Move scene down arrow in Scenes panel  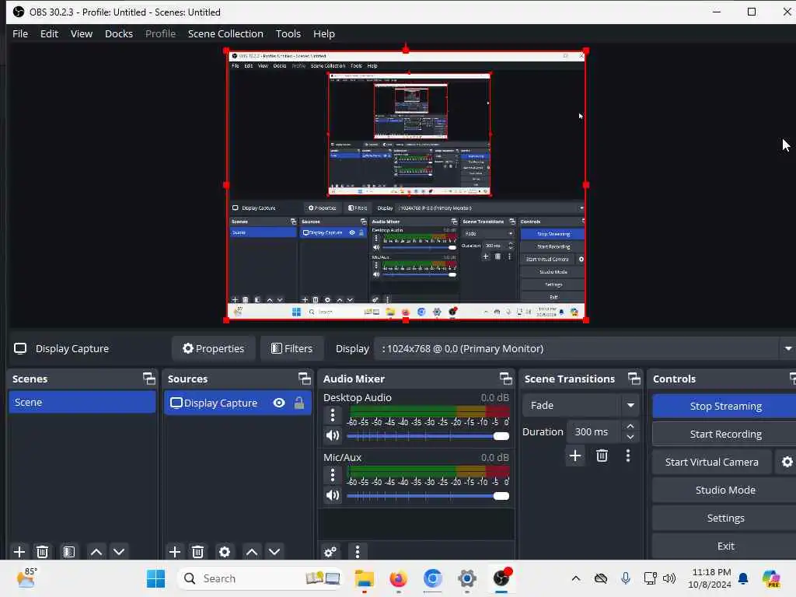point(119,552)
